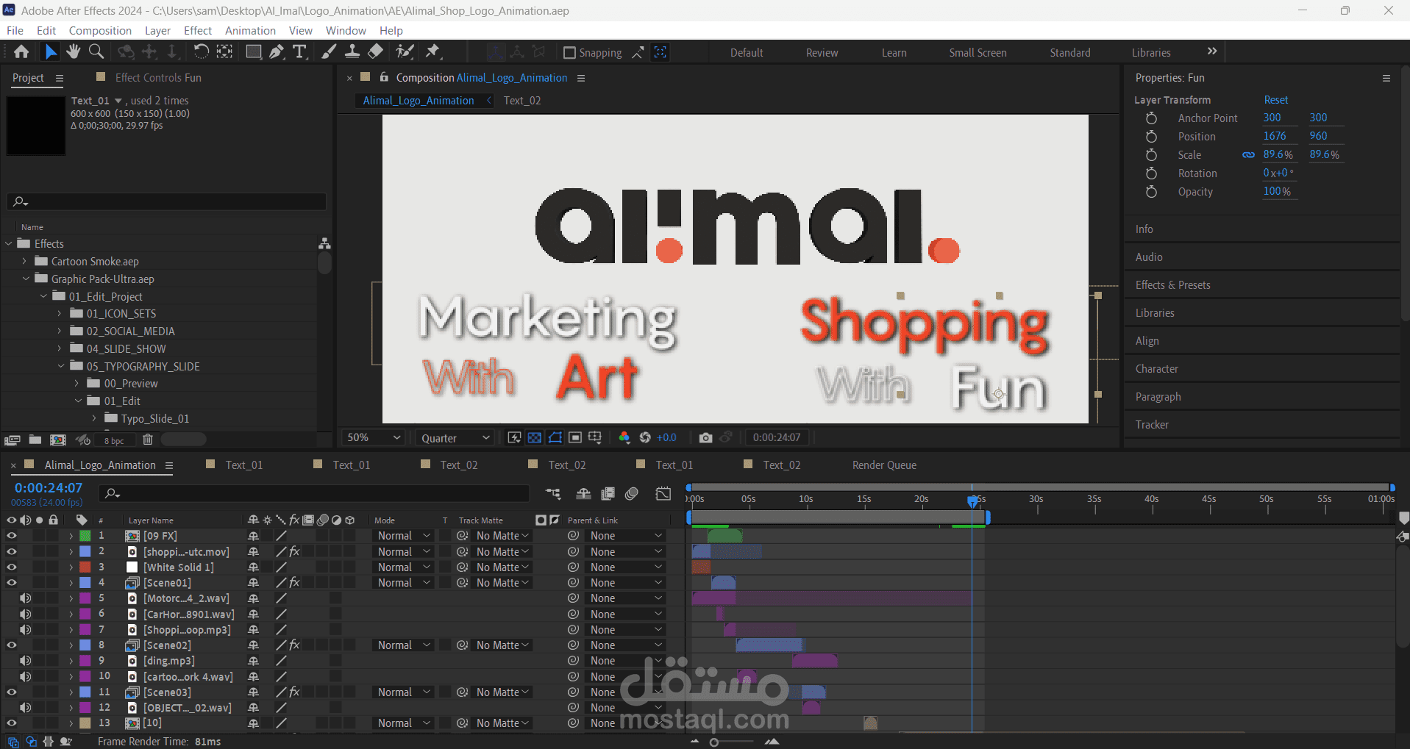Select the Hand tool
Viewport: 1410px width, 749px height.
[73, 51]
